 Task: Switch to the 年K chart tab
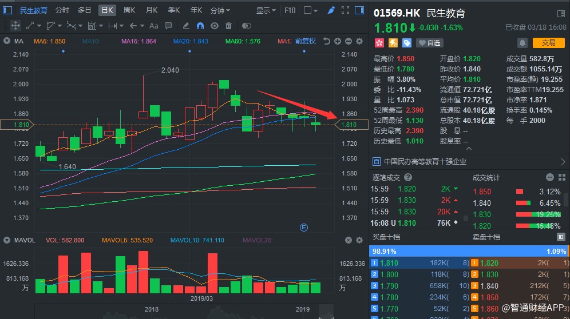coord(196,10)
